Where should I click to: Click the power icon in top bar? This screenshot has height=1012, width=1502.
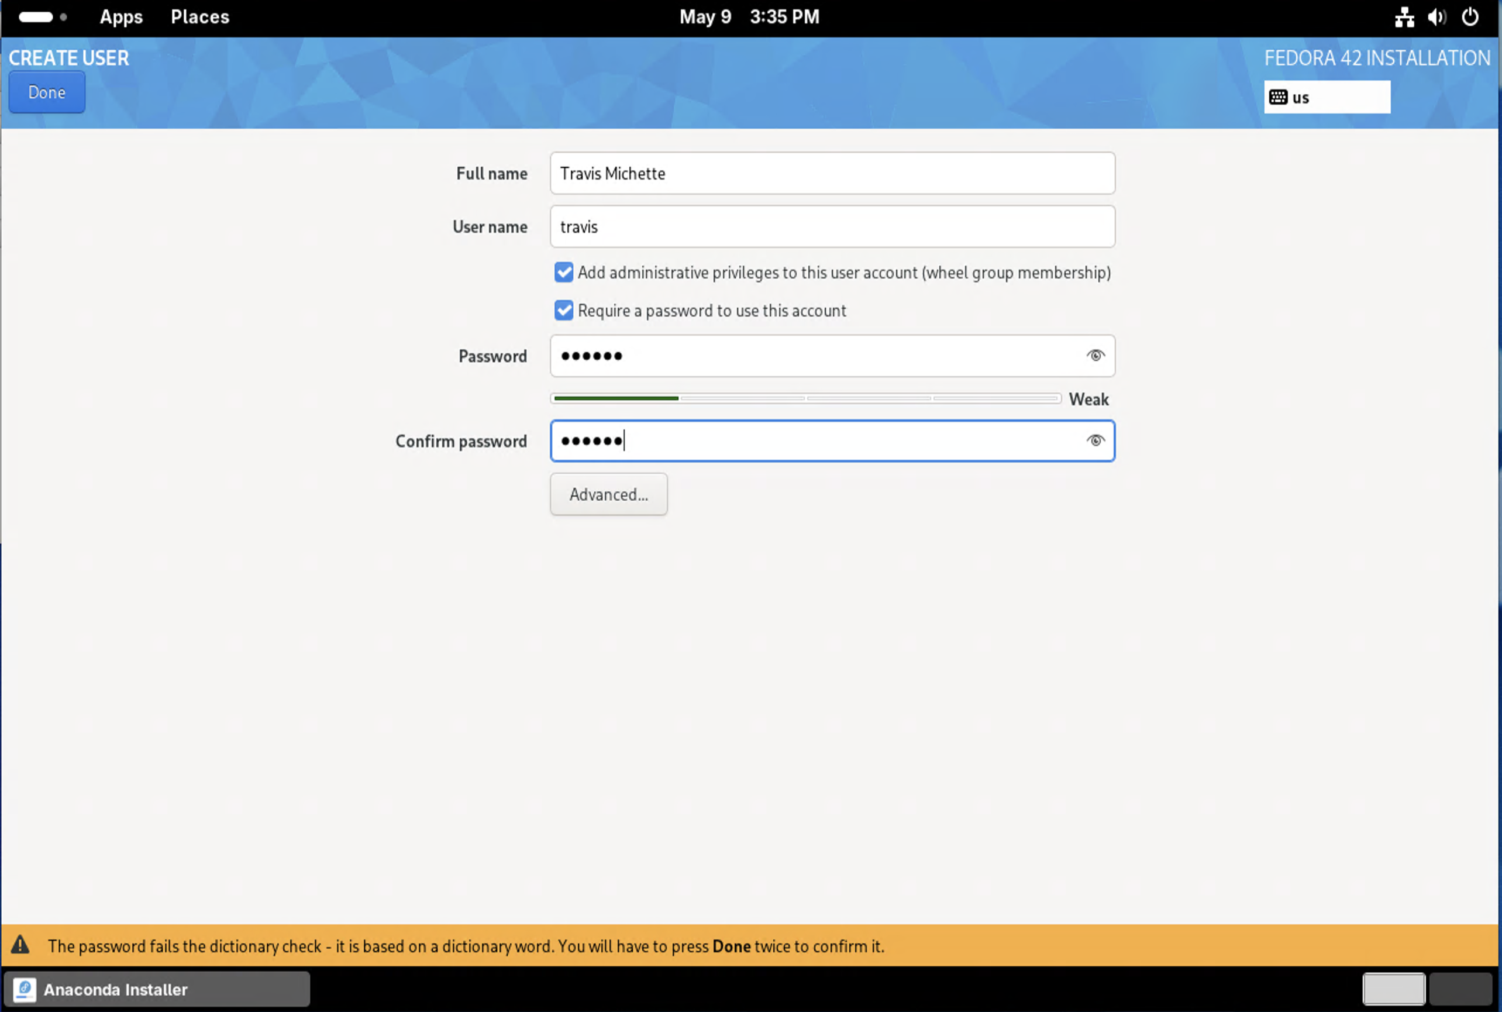click(1470, 17)
